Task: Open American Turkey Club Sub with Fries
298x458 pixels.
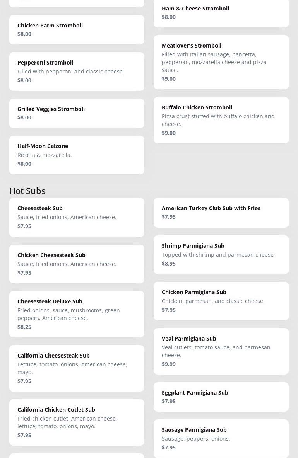Action: point(221,213)
